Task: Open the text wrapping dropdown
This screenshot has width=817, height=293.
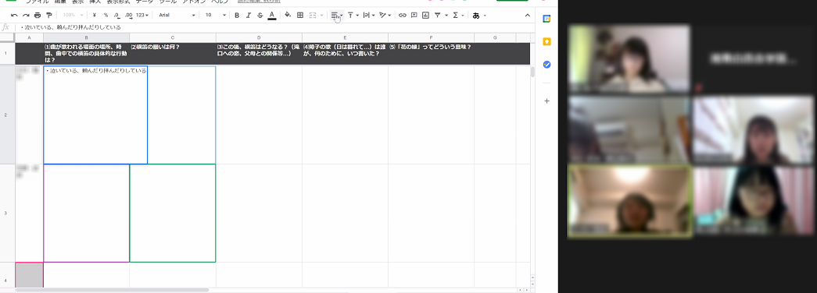Action: (369, 16)
